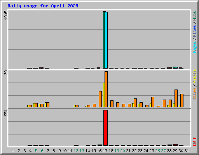The height and width of the screenshot is (155, 199).
Task: Click the 'Daily usage for April 2025' title
Action: pos(43,6)
